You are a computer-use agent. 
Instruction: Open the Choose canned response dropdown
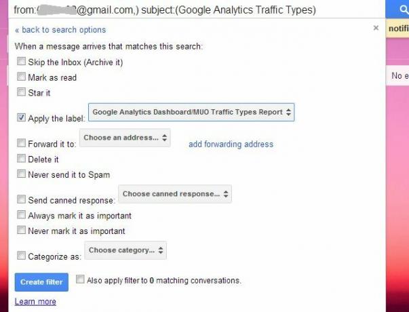(x=175, y=194)
